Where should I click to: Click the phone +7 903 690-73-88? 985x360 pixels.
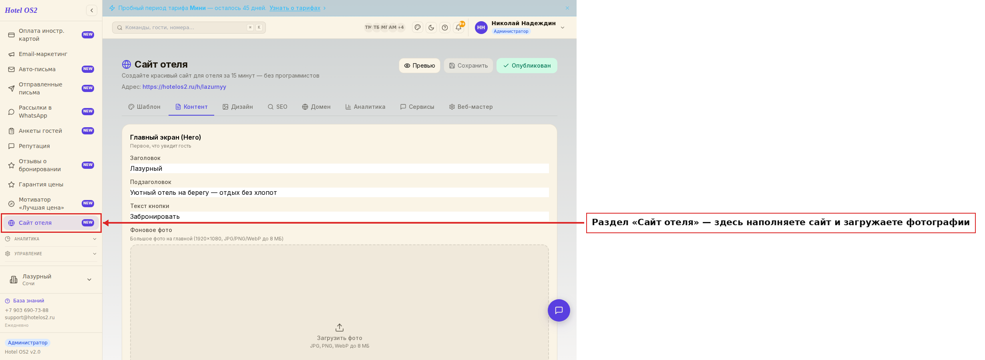point(26,310)
